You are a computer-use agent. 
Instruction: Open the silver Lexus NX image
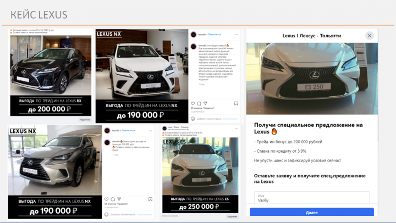[x=55, y=160]
